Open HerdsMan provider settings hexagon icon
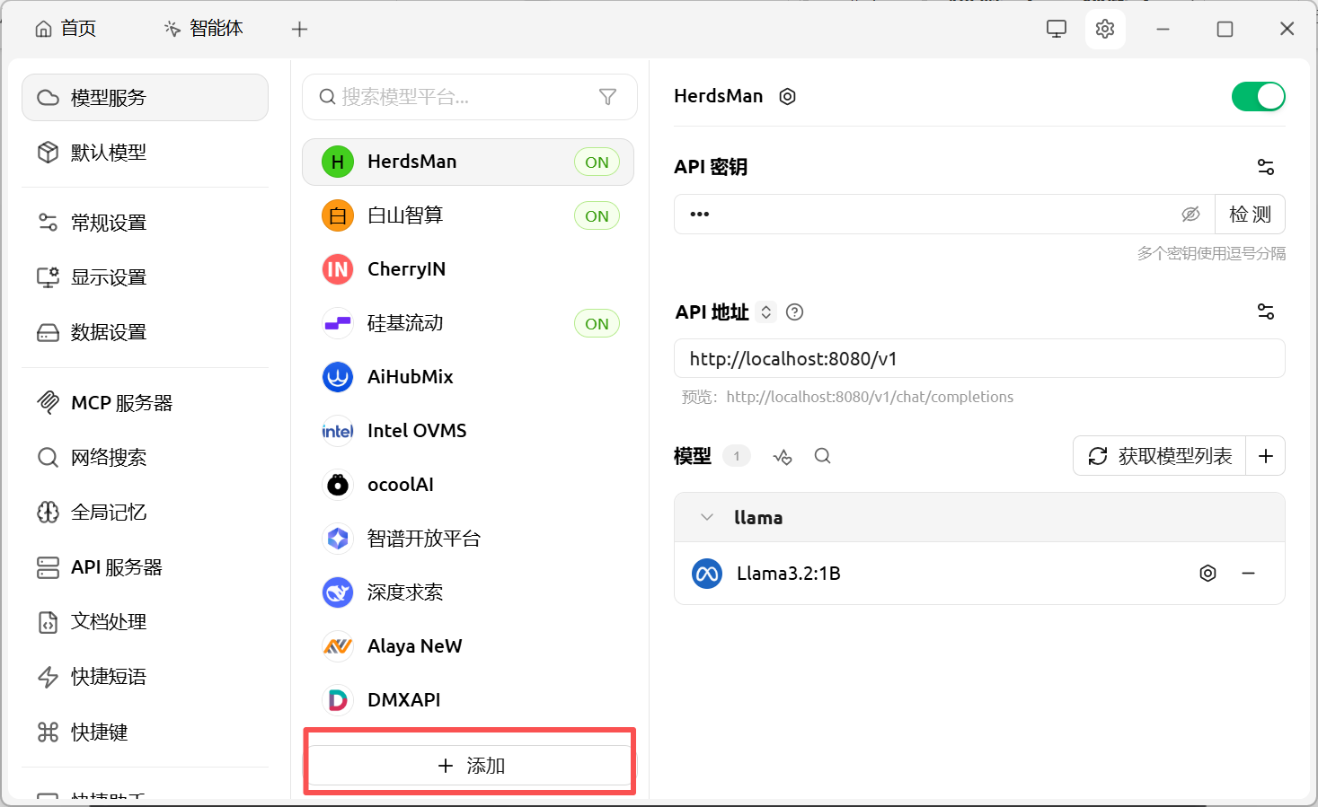Image resolution: width=1318 pixels, height=807 pixels. click(x=787, y=97)
